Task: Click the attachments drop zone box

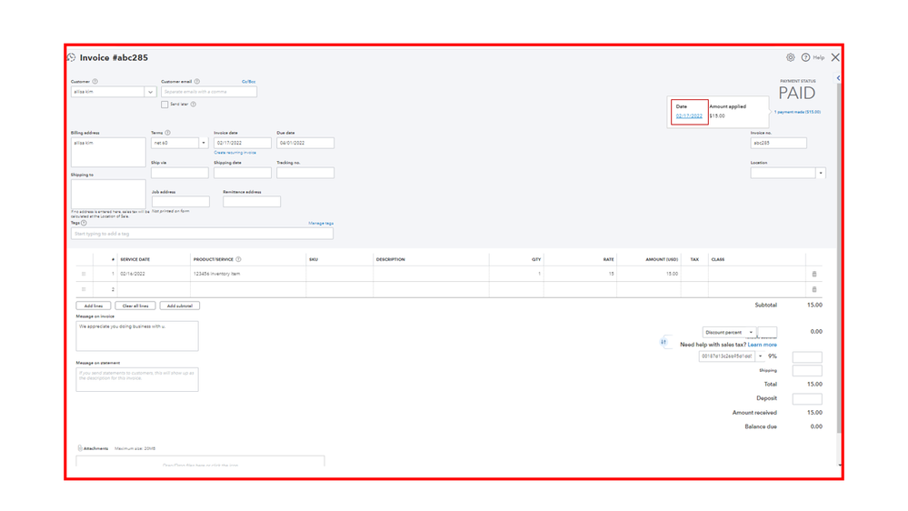Action: coord(200,461)
